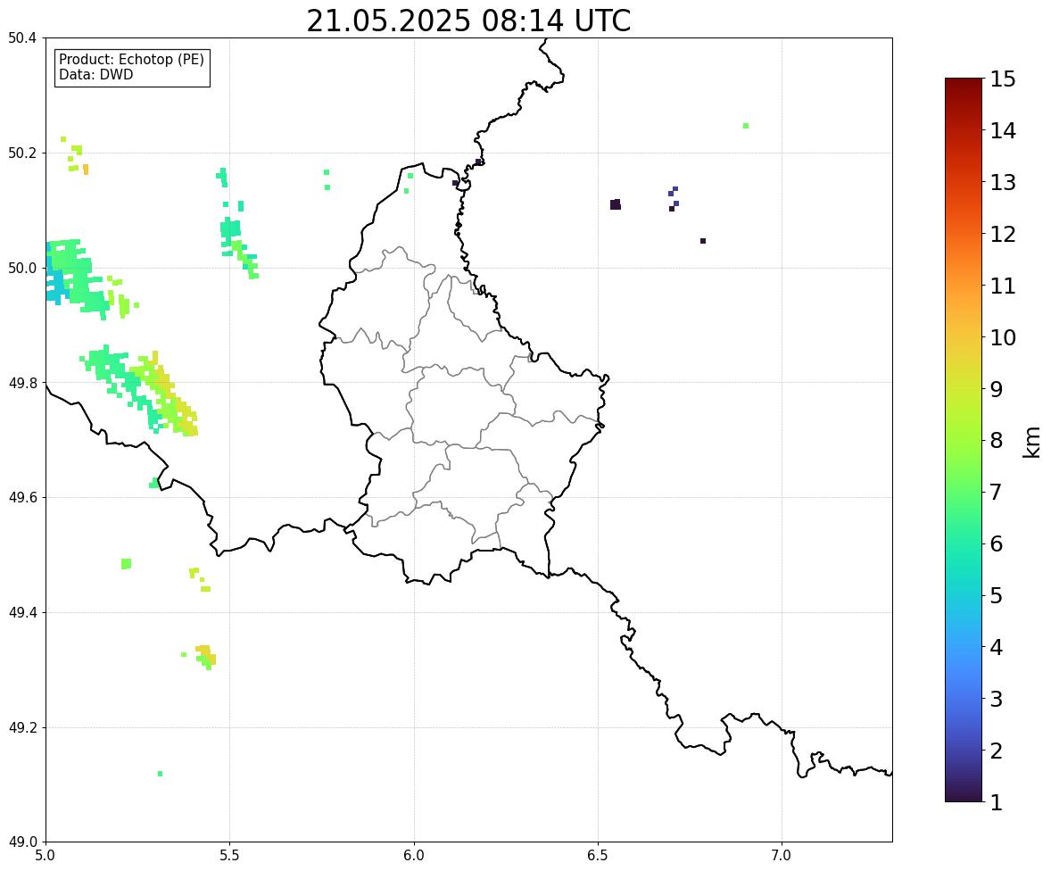Click the colorbar tick label 7
Screen dimensions: 1051x871
click(x=996, y=492)
